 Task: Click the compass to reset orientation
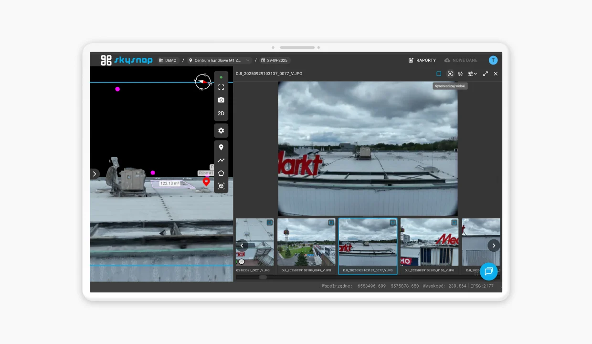pos(203,82)
